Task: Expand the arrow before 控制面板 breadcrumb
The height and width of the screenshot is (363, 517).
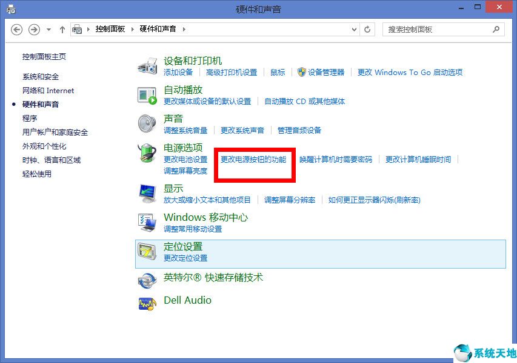Action: tap(88, 29)
